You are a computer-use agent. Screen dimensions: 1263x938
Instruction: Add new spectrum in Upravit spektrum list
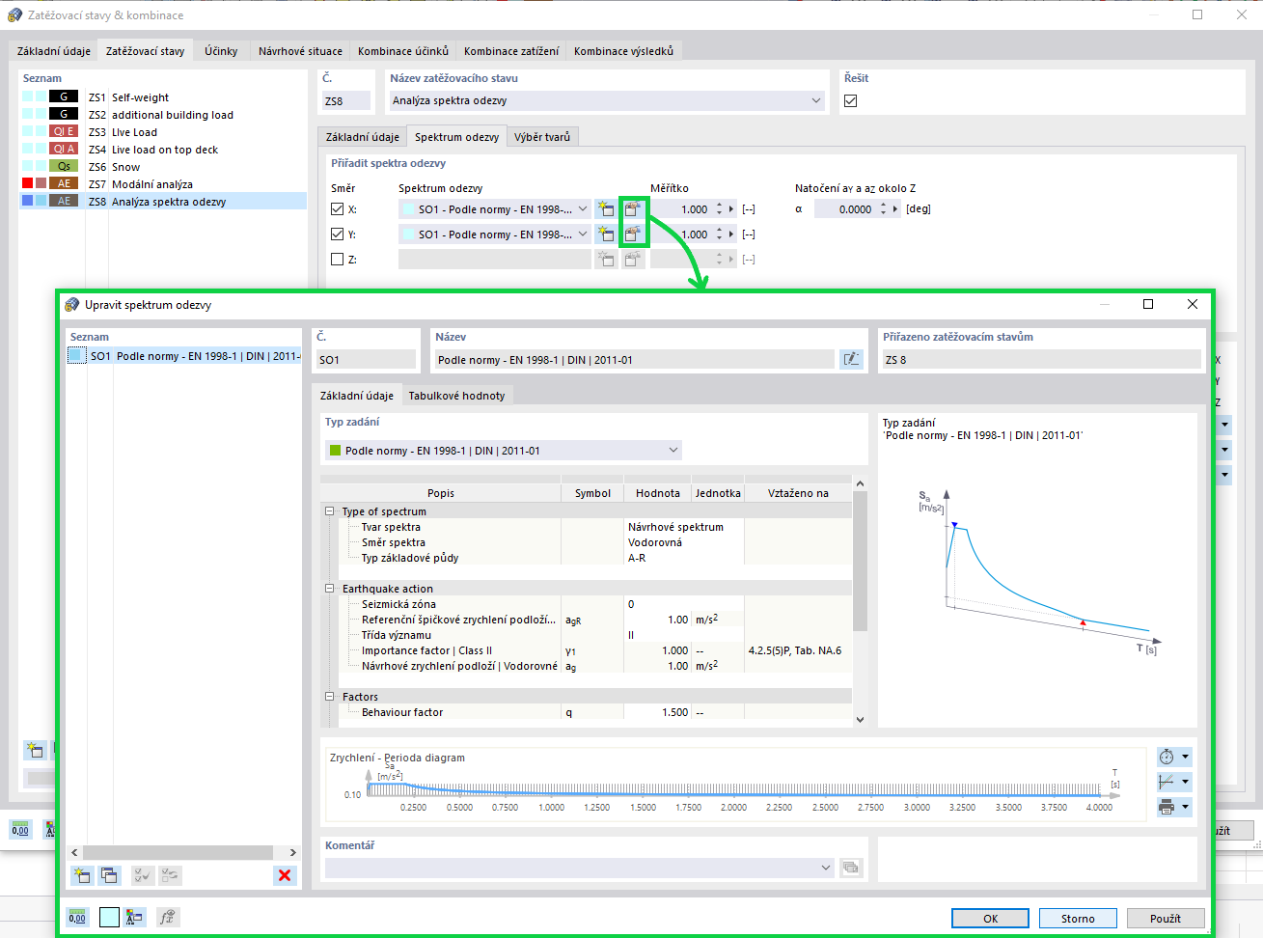[82, 875]
